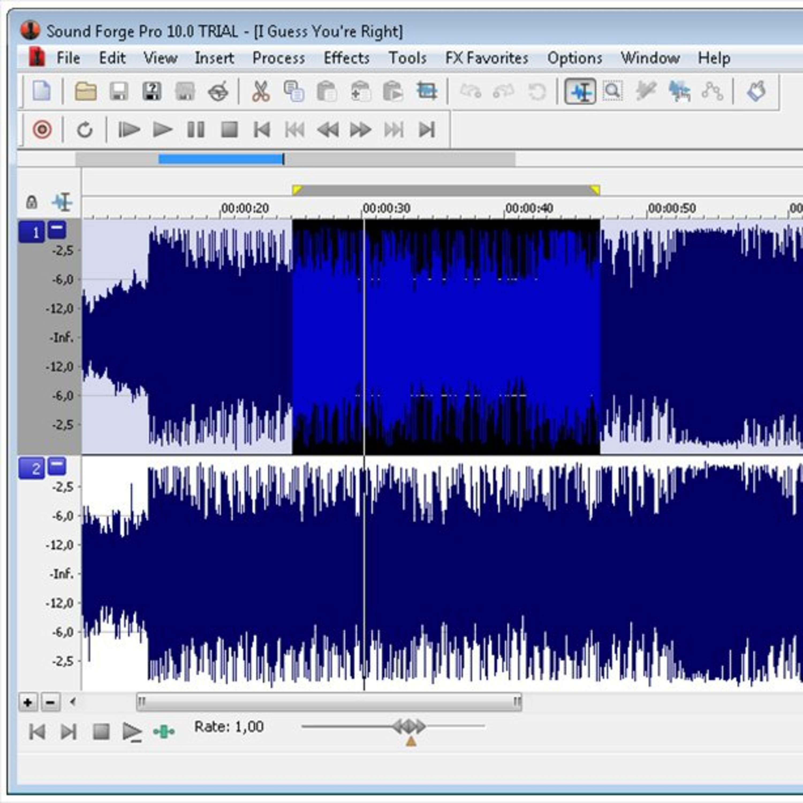Click the Rewind button
803x803 pixels.
click(x=328, y=130)
